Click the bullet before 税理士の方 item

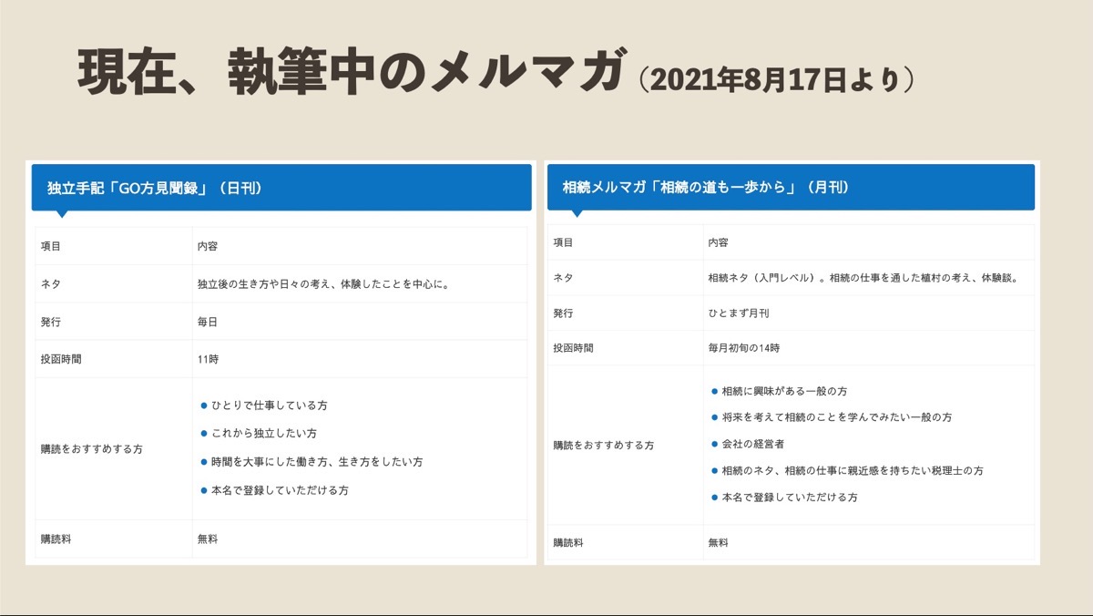[x=715, y=470]
